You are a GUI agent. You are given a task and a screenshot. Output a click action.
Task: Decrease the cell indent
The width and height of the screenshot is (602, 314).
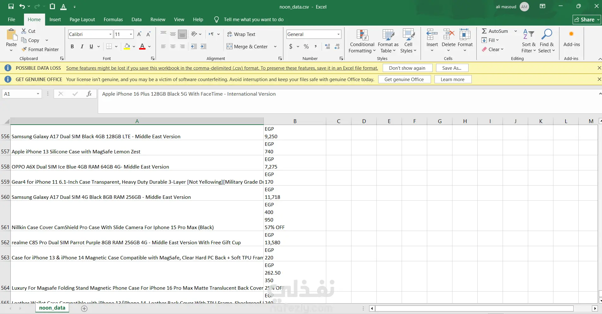coord(194,46)
